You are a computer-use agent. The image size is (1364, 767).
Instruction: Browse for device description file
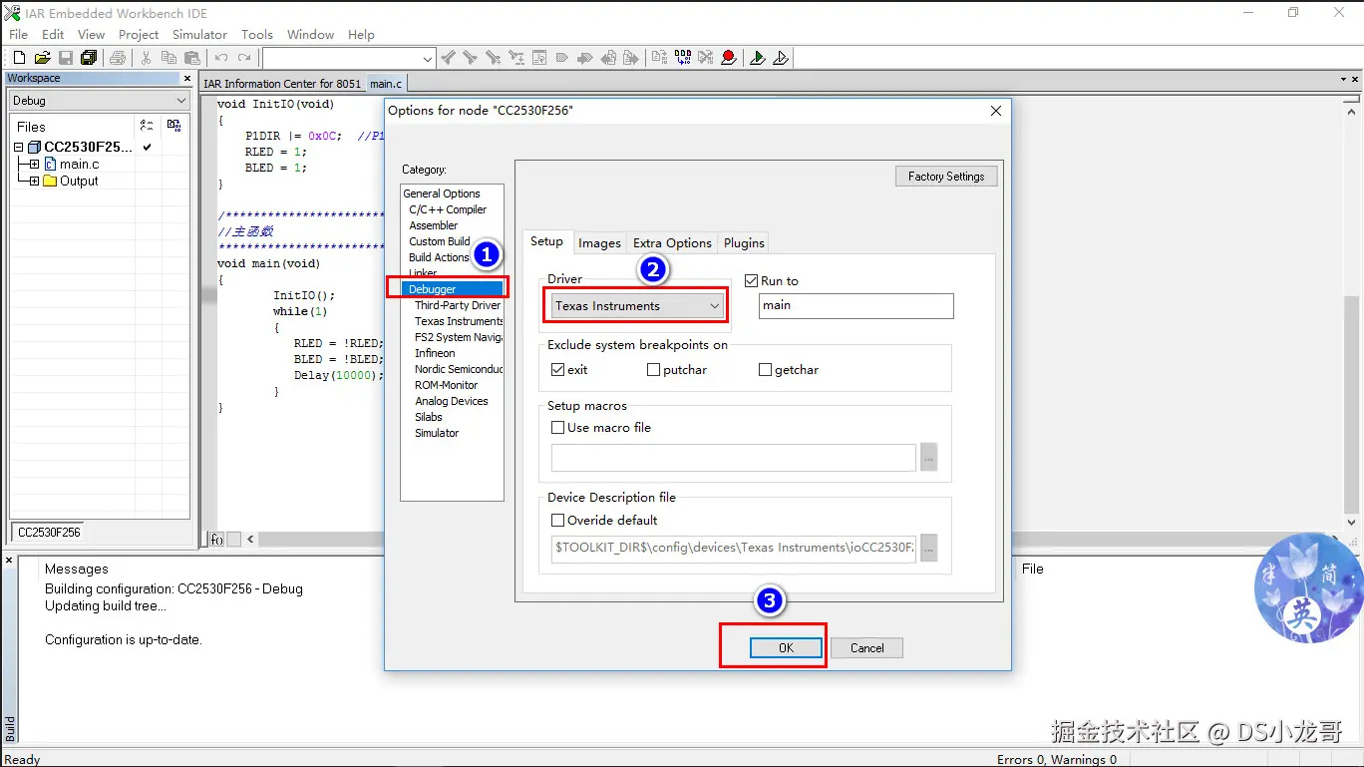[x=928, y=548]
